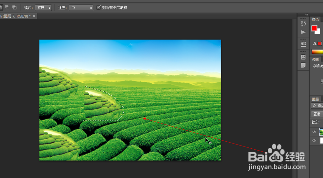The height and width of the screenshot is (178, 323).
Task: Switch to the 调整 panel tab
Action: [x=315, y=59]
